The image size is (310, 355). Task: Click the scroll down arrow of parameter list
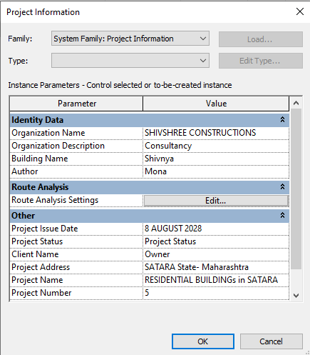pos(296,296)
